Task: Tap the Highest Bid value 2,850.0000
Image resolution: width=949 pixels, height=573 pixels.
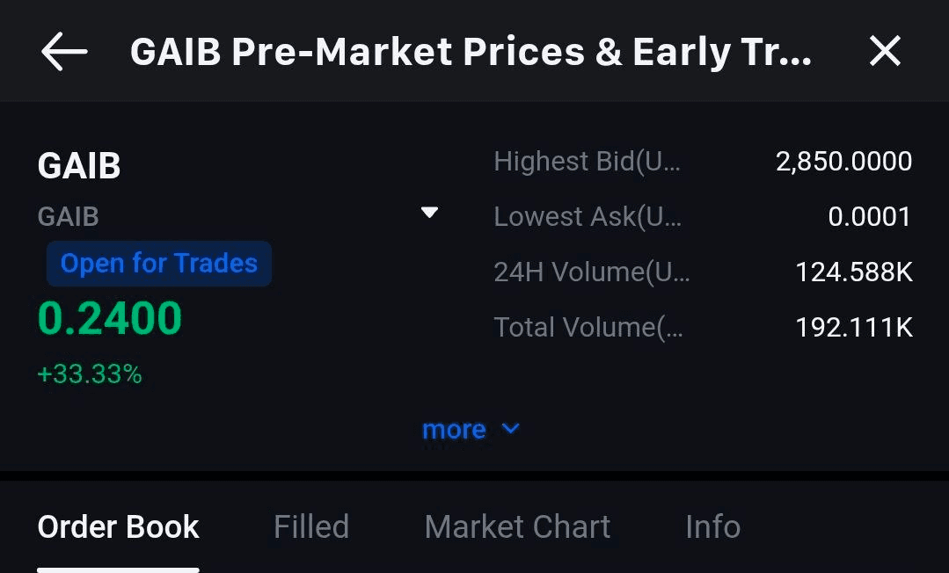Action: pos(843,162)
